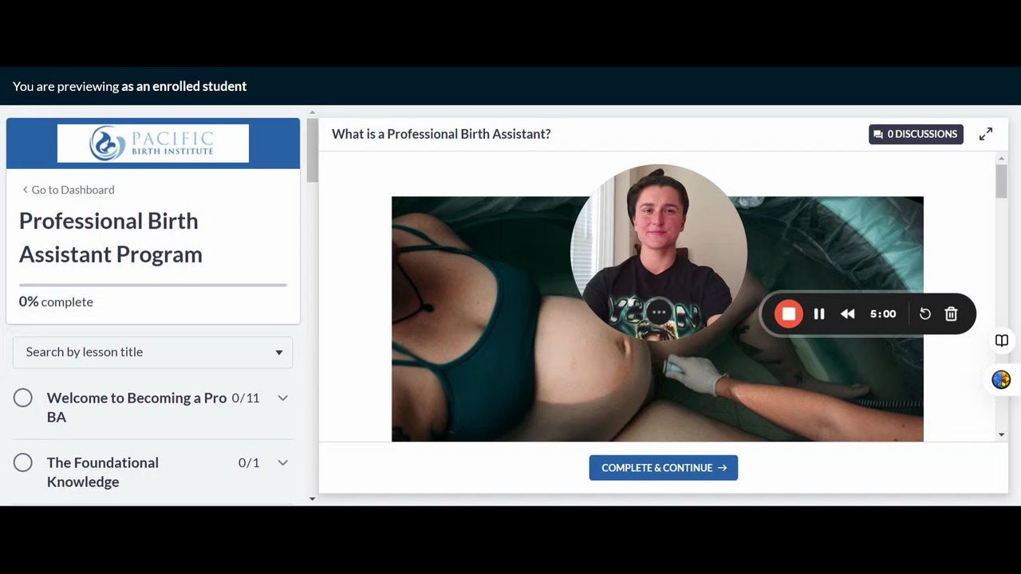Screen dimensions: 1021x574
Task: Click Complete & Continue button
Action: [x=664, y=468]
